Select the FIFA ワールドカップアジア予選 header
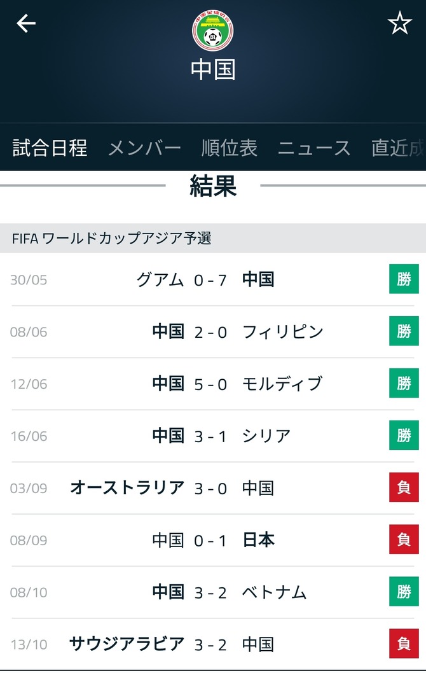Image resolution: width=426 pixels, height=682 pixels. (213, 238)
